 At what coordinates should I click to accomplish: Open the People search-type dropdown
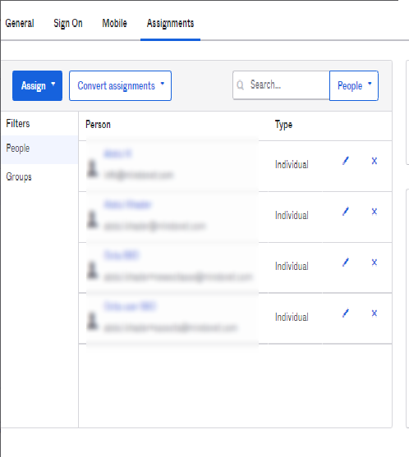[354, 85]
